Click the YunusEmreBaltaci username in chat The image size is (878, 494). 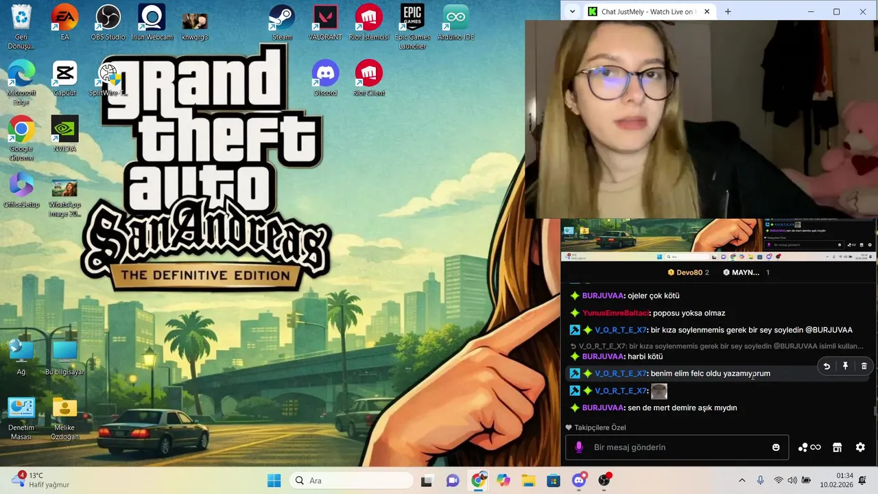click(x=615, y=313)
